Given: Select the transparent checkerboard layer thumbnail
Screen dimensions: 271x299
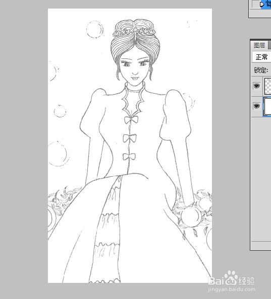Looking at the screenshot, I should [267, 86].
